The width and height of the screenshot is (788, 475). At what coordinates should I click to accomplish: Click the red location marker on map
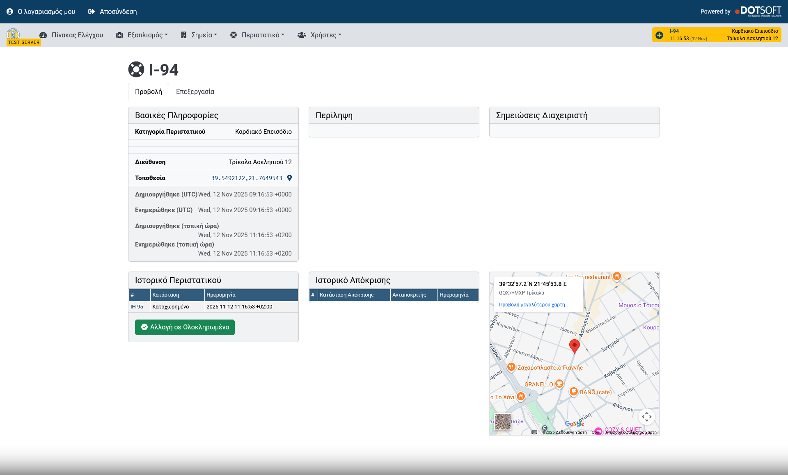pos(574,346)
